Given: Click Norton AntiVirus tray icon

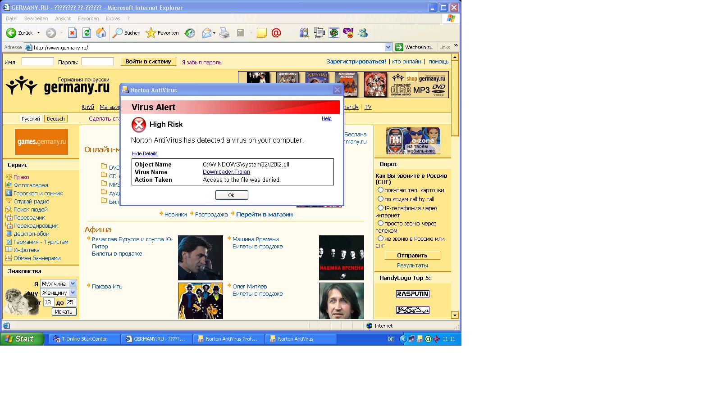Looking at the screenshot, I should (x=420, y=339).
